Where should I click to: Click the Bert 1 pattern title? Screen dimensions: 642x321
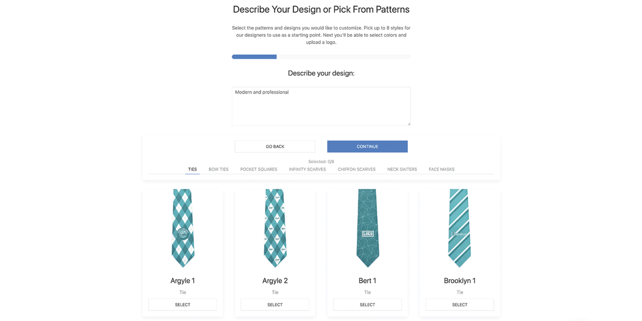368,281
